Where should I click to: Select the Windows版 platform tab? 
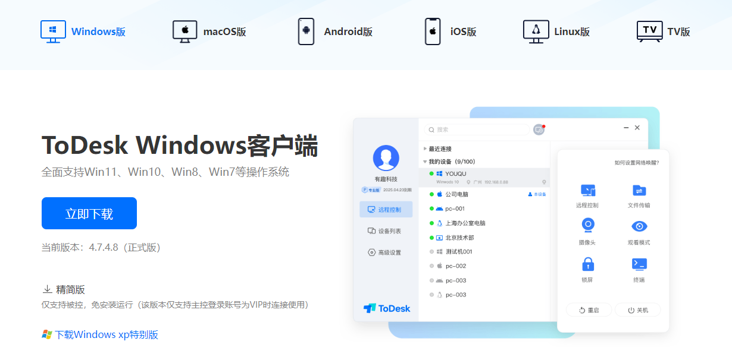click(x=83, y=31)
